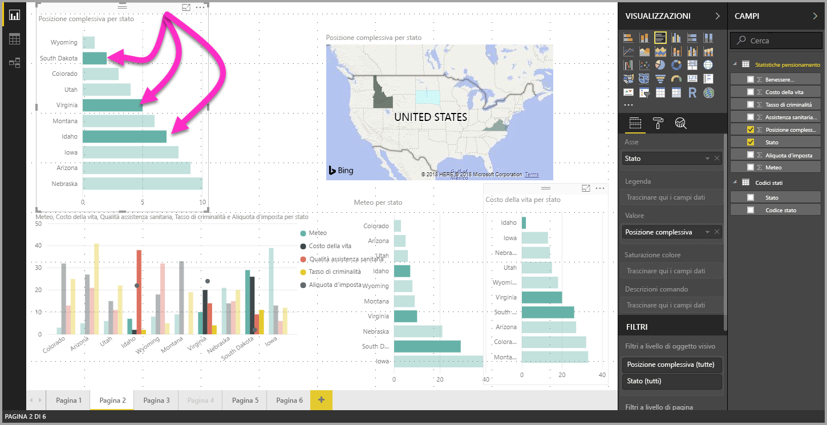Screen dimensions: 827x425
Task: Collapse the Visualizzazioni pane chevron
Action: tap(717, 16)
